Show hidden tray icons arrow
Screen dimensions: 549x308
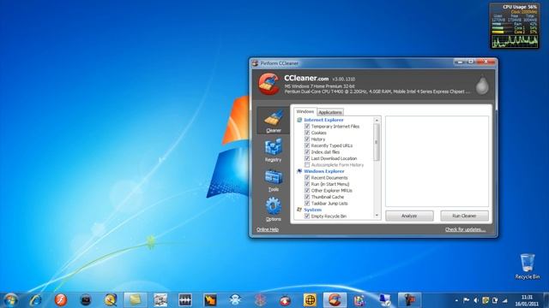pyautogui.click(x=456, y=300)
